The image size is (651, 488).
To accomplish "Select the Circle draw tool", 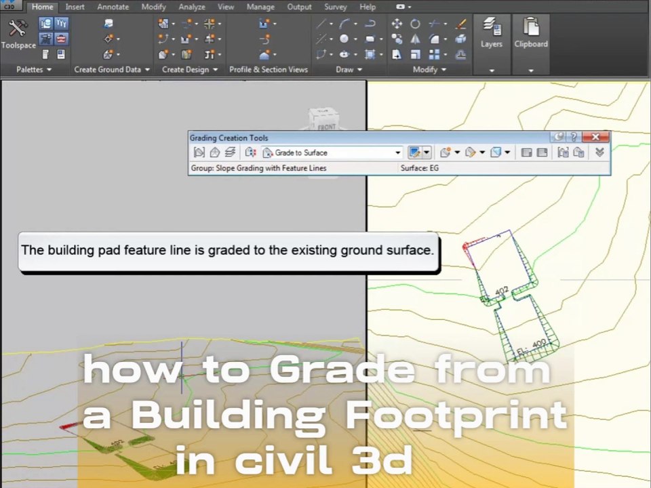I will [344, 39].
